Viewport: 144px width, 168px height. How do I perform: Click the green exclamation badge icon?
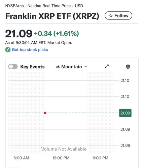(x=8, y=50)
